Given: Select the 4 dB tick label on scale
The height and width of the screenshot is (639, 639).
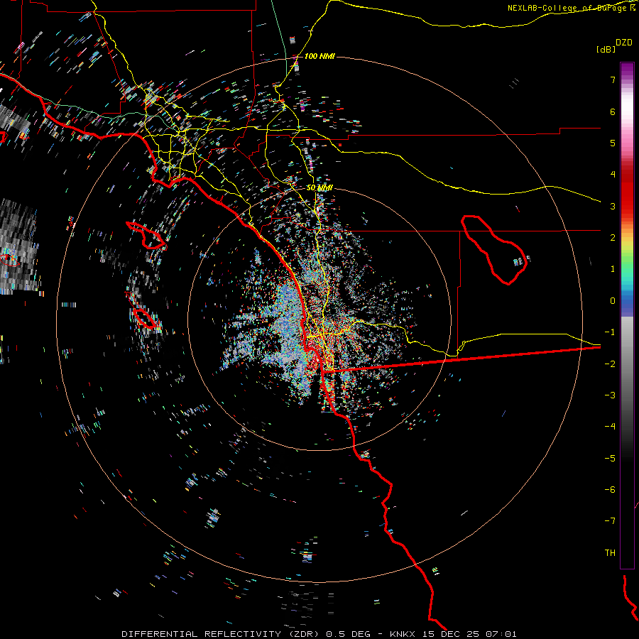Looking at the screenshot, I should (x=613, y=175).
